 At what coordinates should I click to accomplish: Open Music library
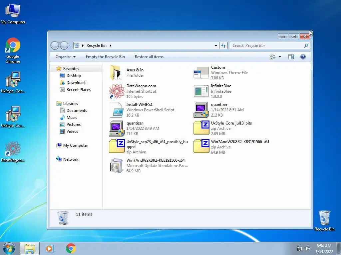[x=72, y=117]
